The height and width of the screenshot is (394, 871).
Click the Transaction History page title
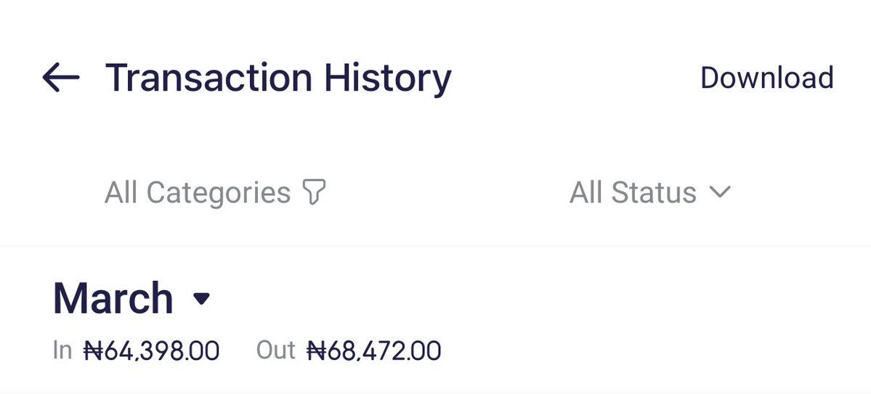[x=278, y=78]
